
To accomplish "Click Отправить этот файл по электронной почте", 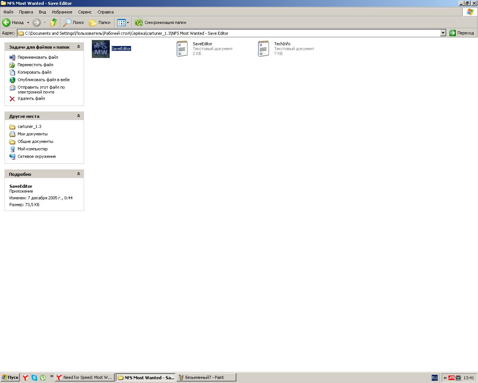I will point(41,89).
